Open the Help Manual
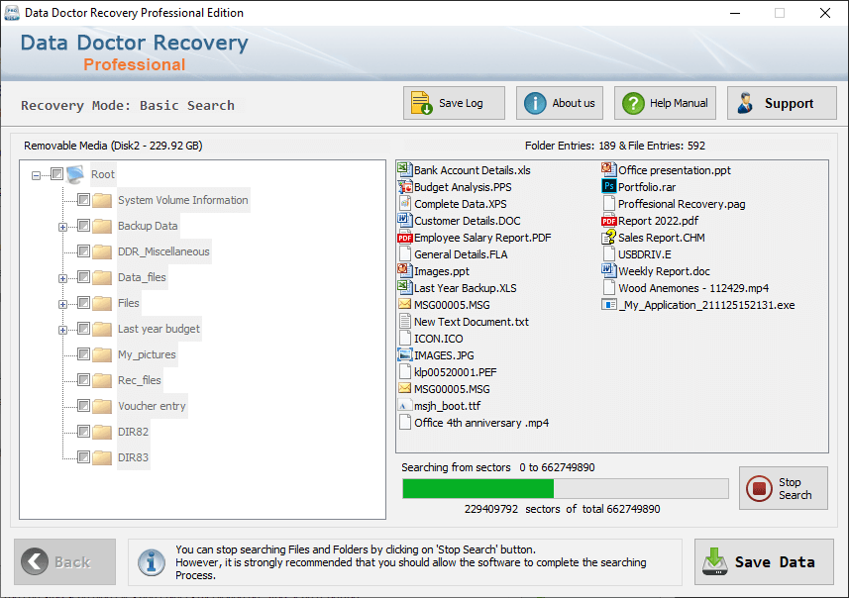 coord(665,103)
